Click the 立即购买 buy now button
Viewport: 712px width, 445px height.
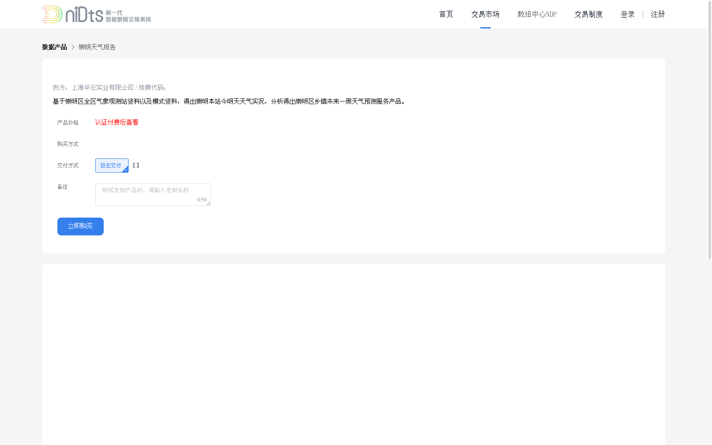(81, 227)
